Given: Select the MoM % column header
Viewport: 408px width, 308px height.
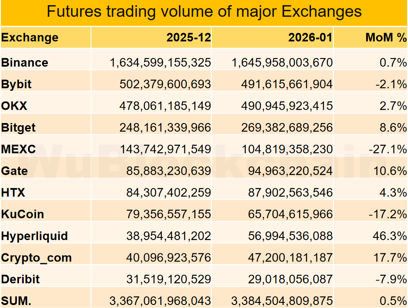Looking at the screenshot, I should click(x=386, y=37).
